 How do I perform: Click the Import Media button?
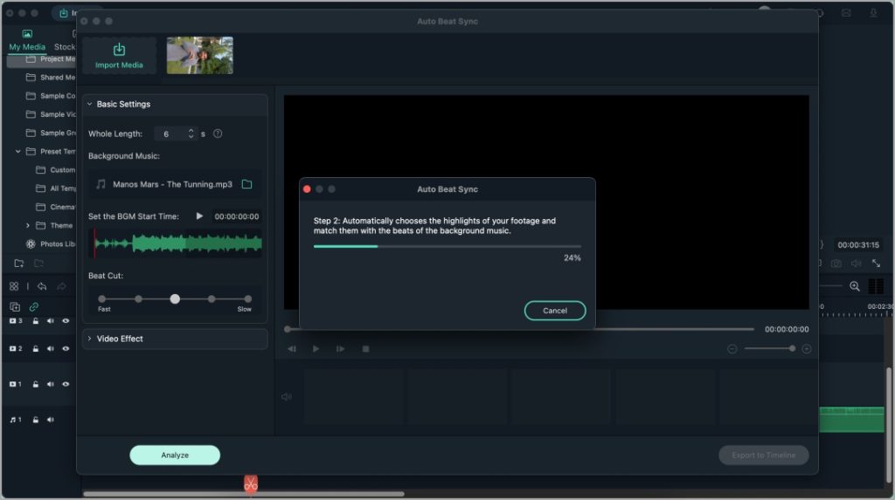pyautogui.click(x=119, y=56)
